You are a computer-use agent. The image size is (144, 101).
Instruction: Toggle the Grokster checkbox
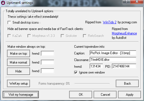(x=62, y=36)
